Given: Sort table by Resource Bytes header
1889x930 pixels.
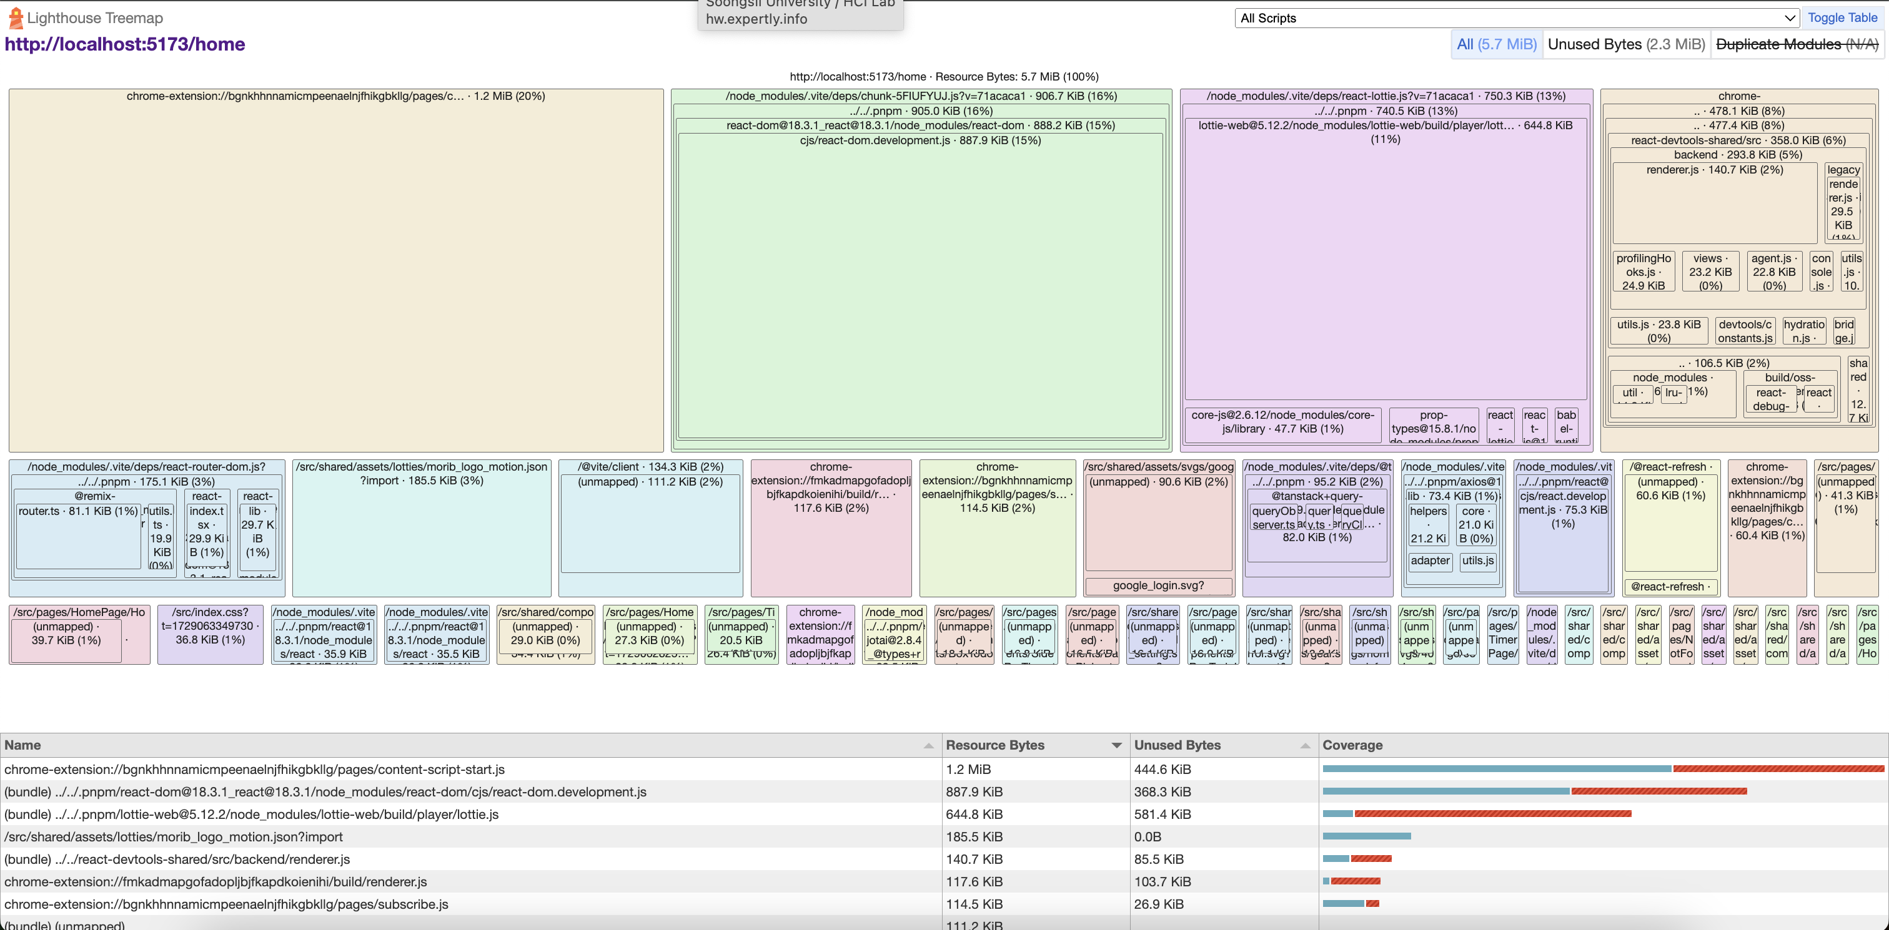Looking at the screenshot, I should pyautogui.click(x=994, y=745).
